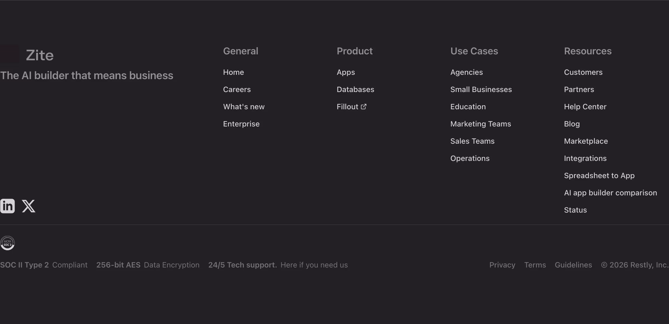Open the Small Businesses use case
This screenshot has height=324, width=669.
tap(481, 89)
